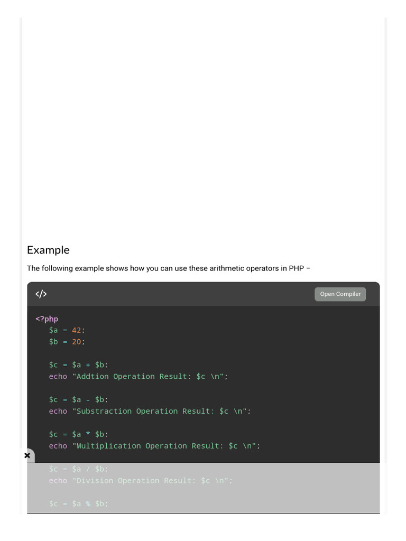Image resolution: width=406 pixels, height=541 pixels.
Task: Place cursor on the $a = 42 line
Action: [67, 330]
